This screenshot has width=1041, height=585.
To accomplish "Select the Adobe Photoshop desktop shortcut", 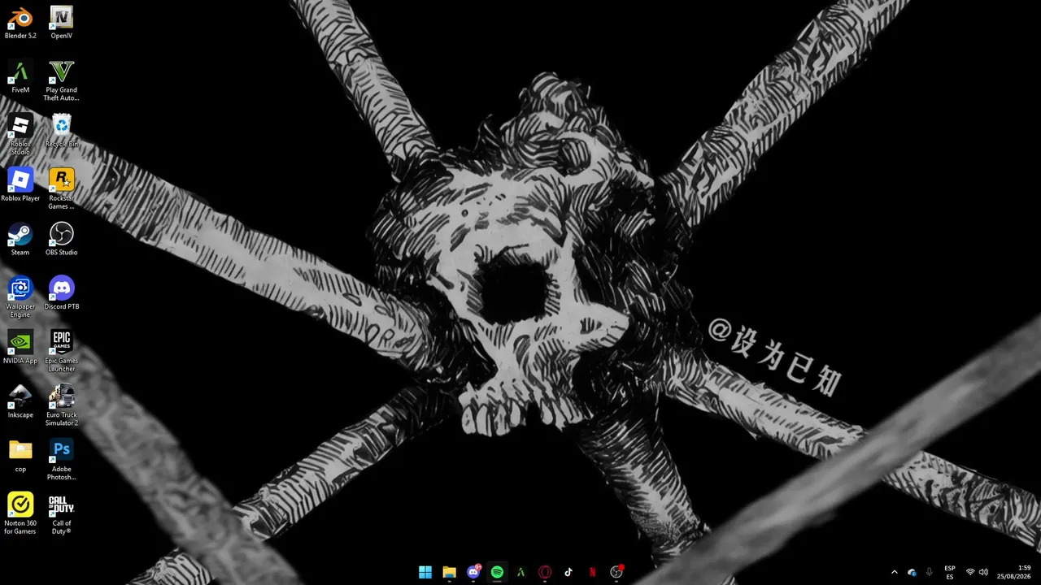I will pyautogui.click(x=62, y=460).
